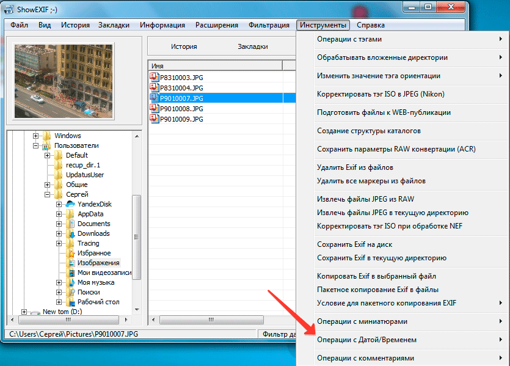Screen dimensions: 510x366
Task: Select the UpdatusUser folder
Action: coord(85,175)
